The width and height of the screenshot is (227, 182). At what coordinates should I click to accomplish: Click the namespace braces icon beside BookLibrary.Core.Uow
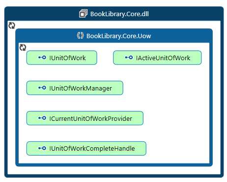click(x=80, y=35)
